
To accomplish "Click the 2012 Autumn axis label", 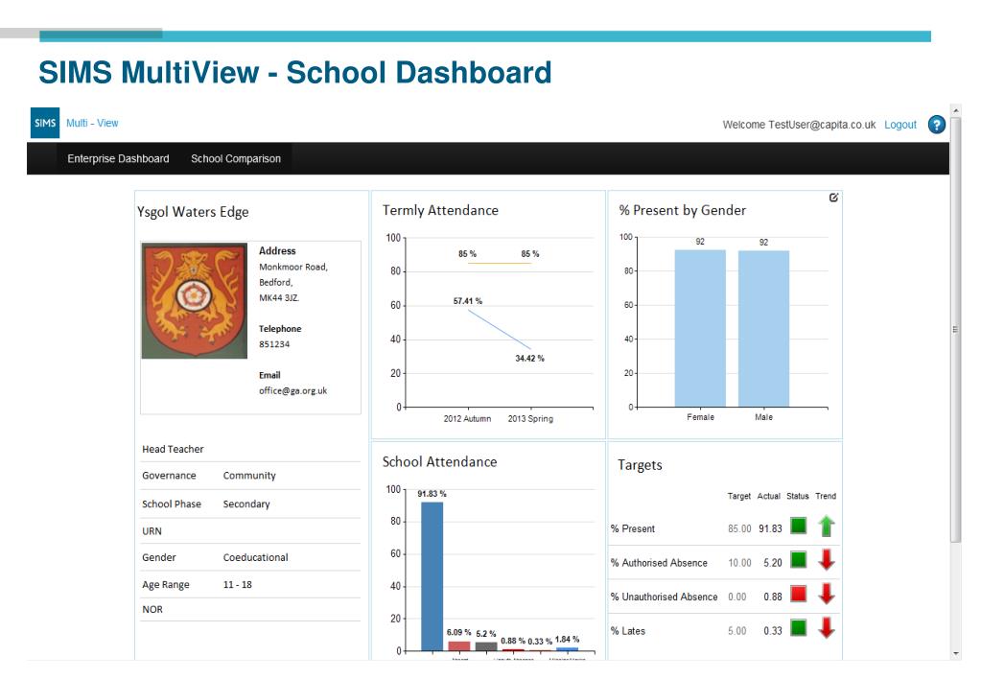I will (x=467, y=419).
